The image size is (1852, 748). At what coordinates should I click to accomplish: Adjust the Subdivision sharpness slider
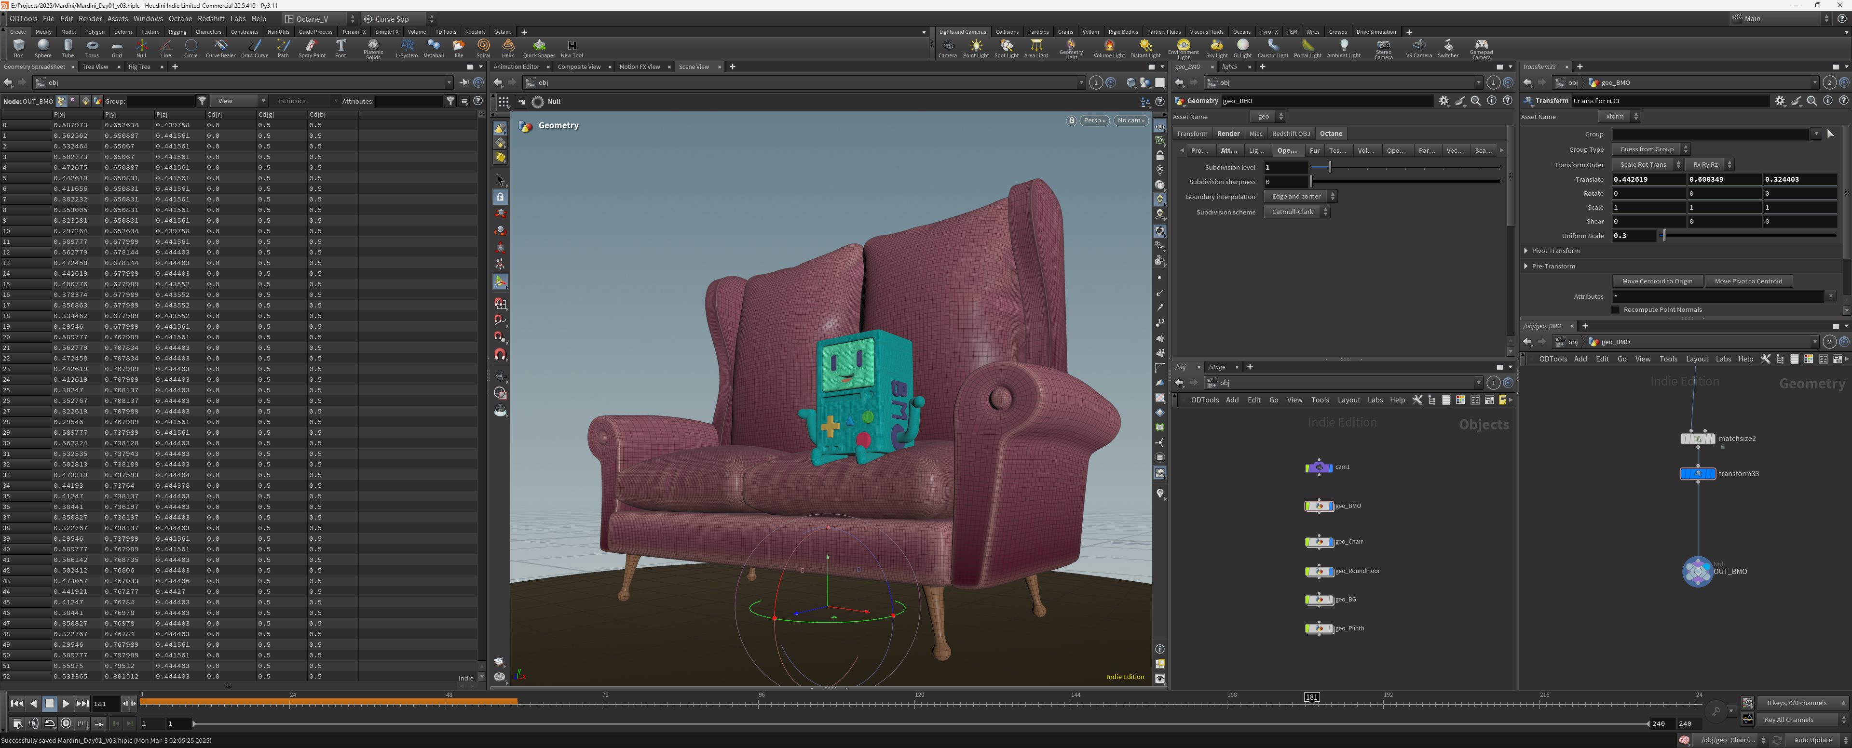pyautogui.click(x=1405, y=182)
